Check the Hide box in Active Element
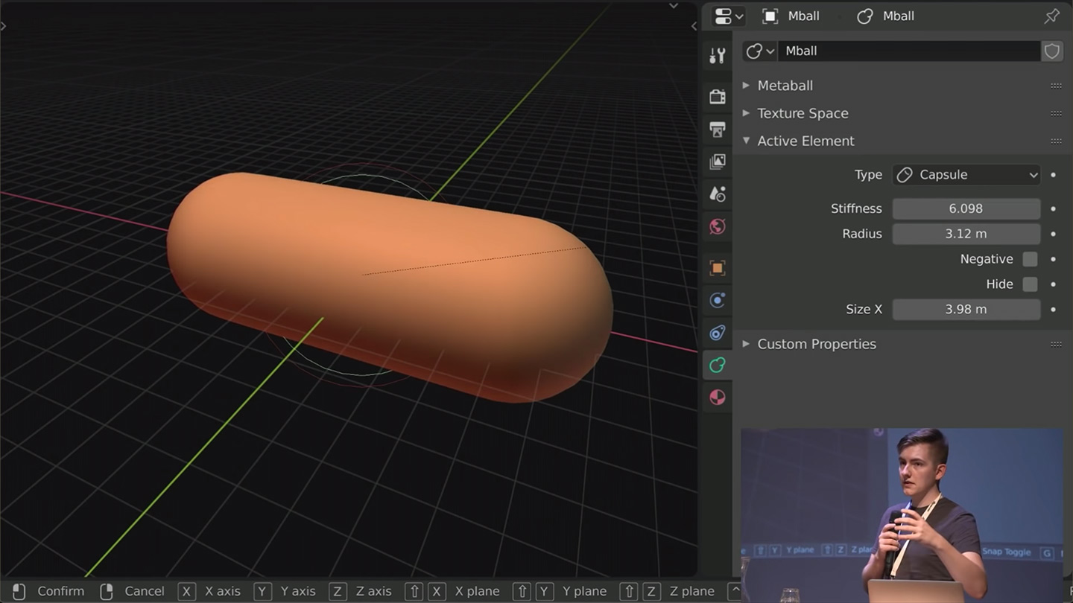The width and height of the screenshot is (1073, 603). coord(1030,284)
